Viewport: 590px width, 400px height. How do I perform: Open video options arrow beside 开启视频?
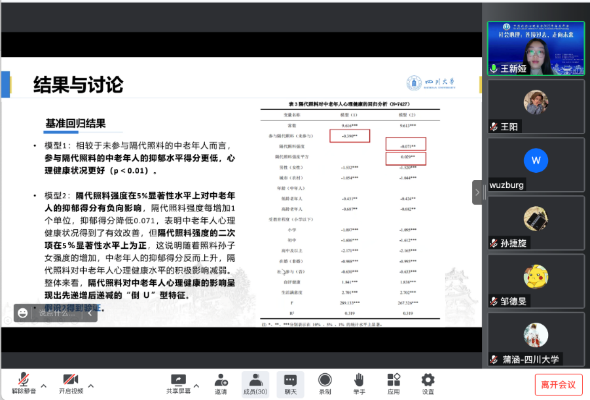coord(91,385)
